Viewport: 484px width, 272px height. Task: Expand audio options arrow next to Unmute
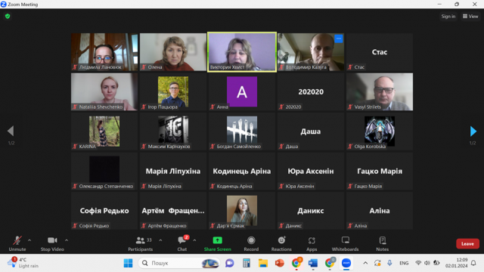(x=29, y=240)
